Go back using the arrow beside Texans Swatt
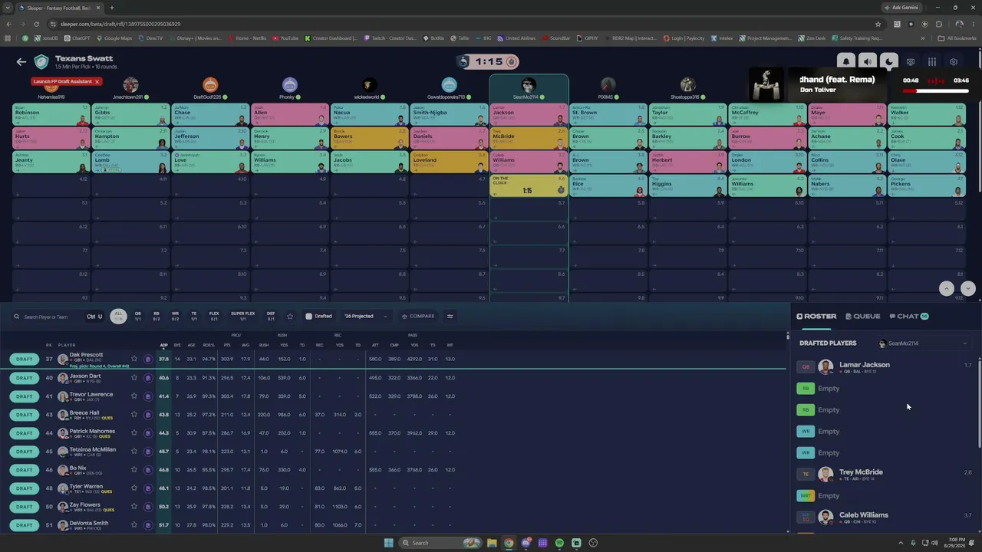 (21, 62)
